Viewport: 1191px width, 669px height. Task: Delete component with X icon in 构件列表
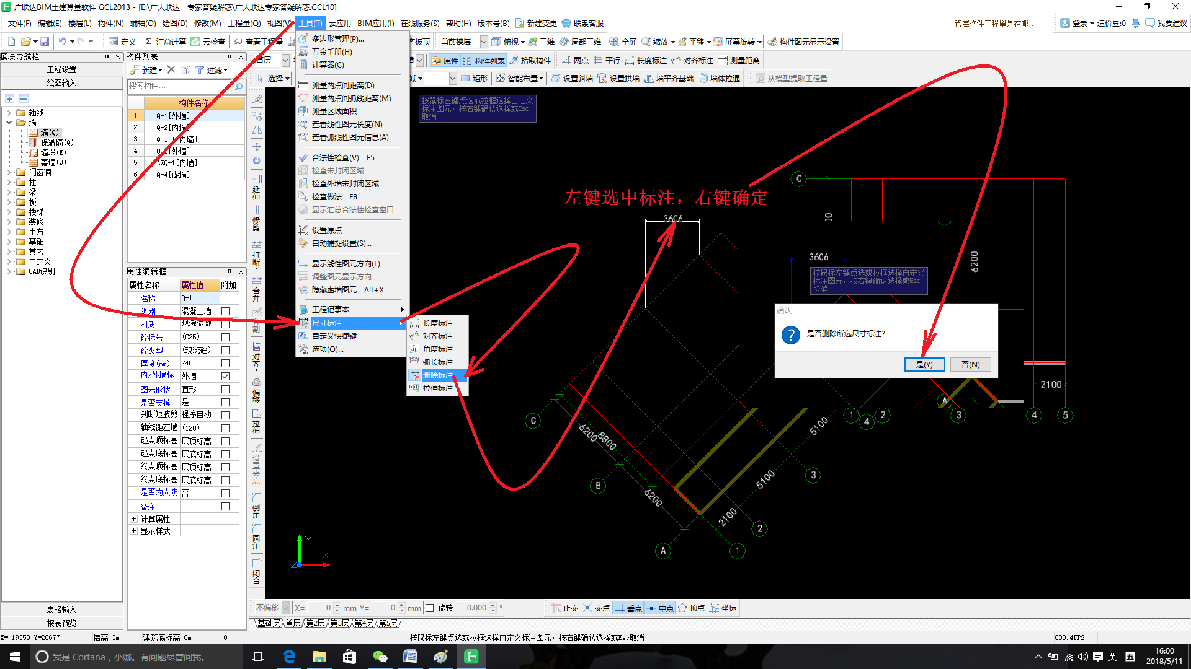(171, 70)
